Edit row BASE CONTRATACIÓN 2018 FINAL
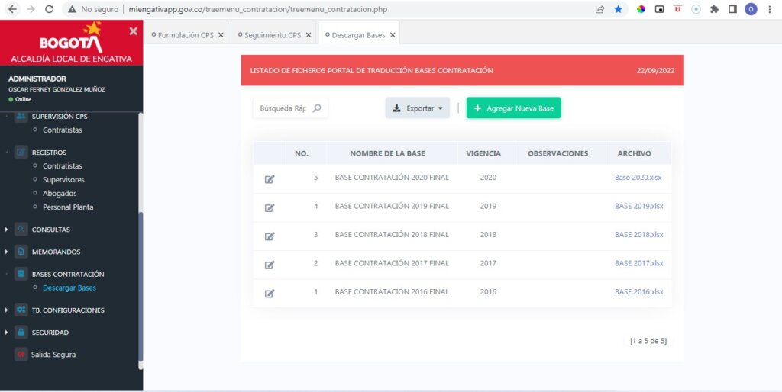782x392 pixels. (x=270, y=236)
